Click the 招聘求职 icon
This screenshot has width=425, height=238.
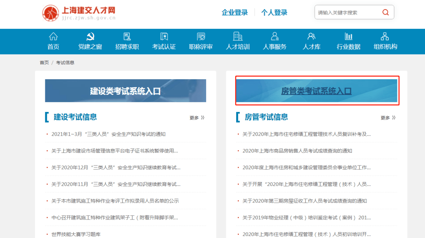pyautogui.click(x=127, y=36)
